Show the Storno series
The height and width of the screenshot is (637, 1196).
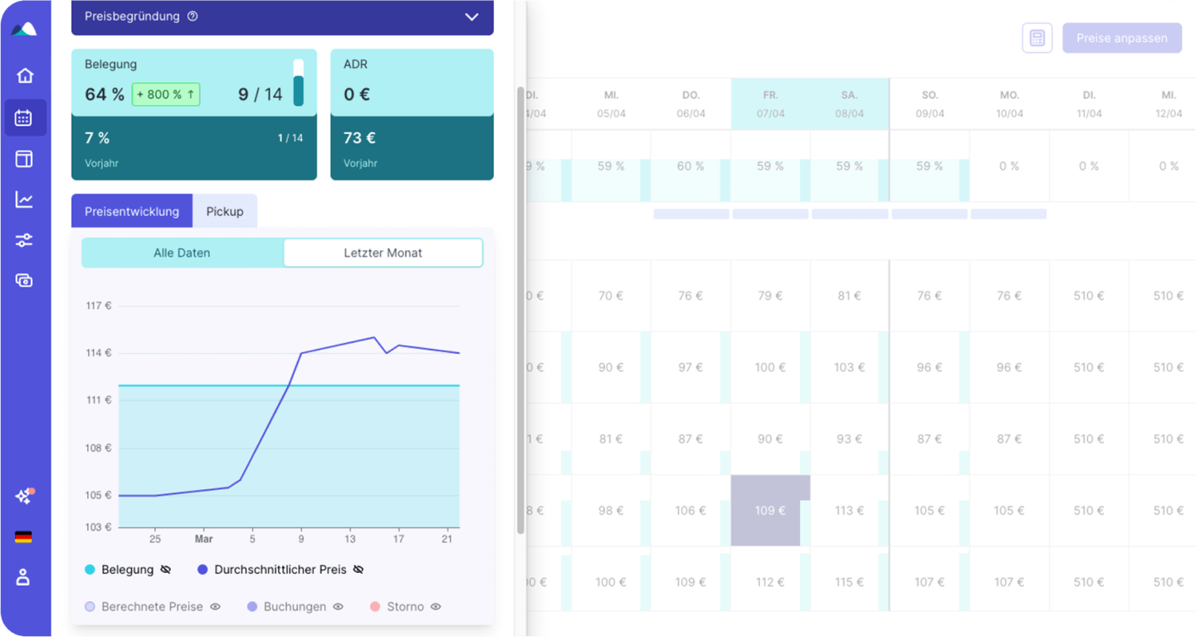pyautogui.click(x=436, y=607)
